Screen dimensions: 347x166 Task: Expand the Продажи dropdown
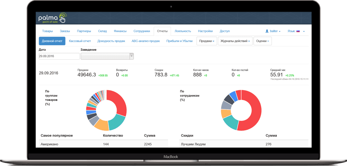coord(207,41)
